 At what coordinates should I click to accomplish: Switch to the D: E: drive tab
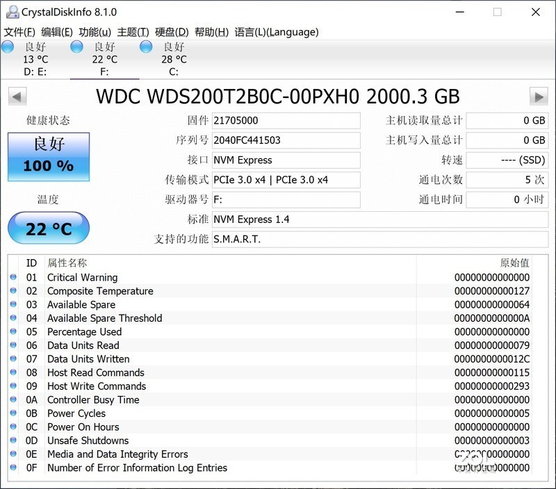pos(33,59)
